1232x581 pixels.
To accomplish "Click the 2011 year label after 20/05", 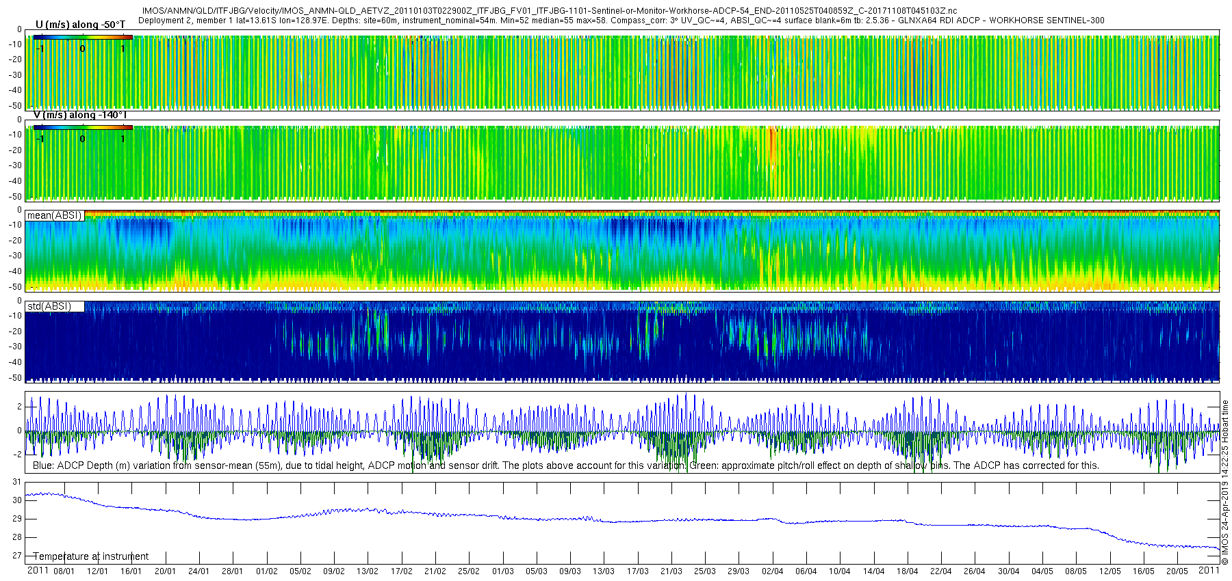I will point(1209,570).
